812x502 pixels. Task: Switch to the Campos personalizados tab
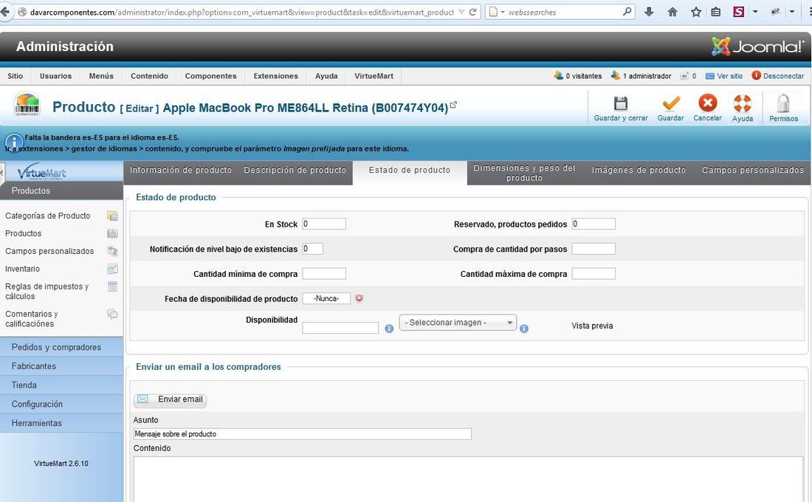click(753, 170)
